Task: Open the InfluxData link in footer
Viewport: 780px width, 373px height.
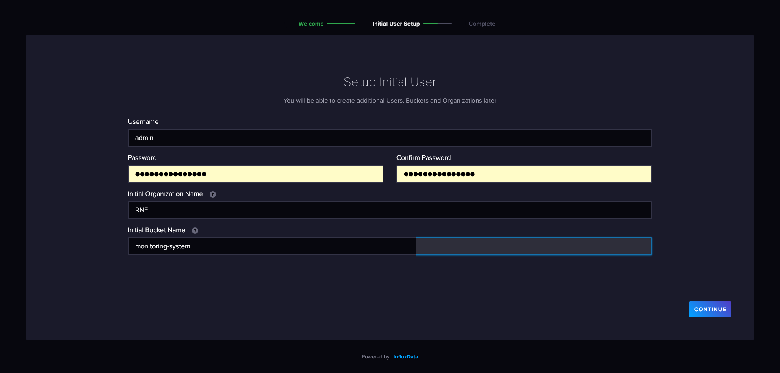Action: click(405, 357)
